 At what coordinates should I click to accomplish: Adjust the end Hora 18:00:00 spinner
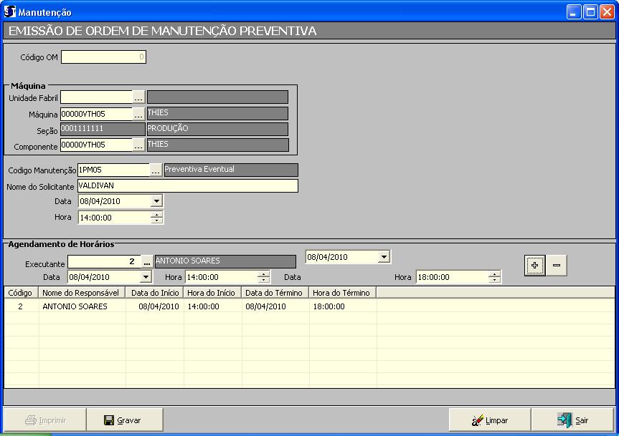(493, 277)
